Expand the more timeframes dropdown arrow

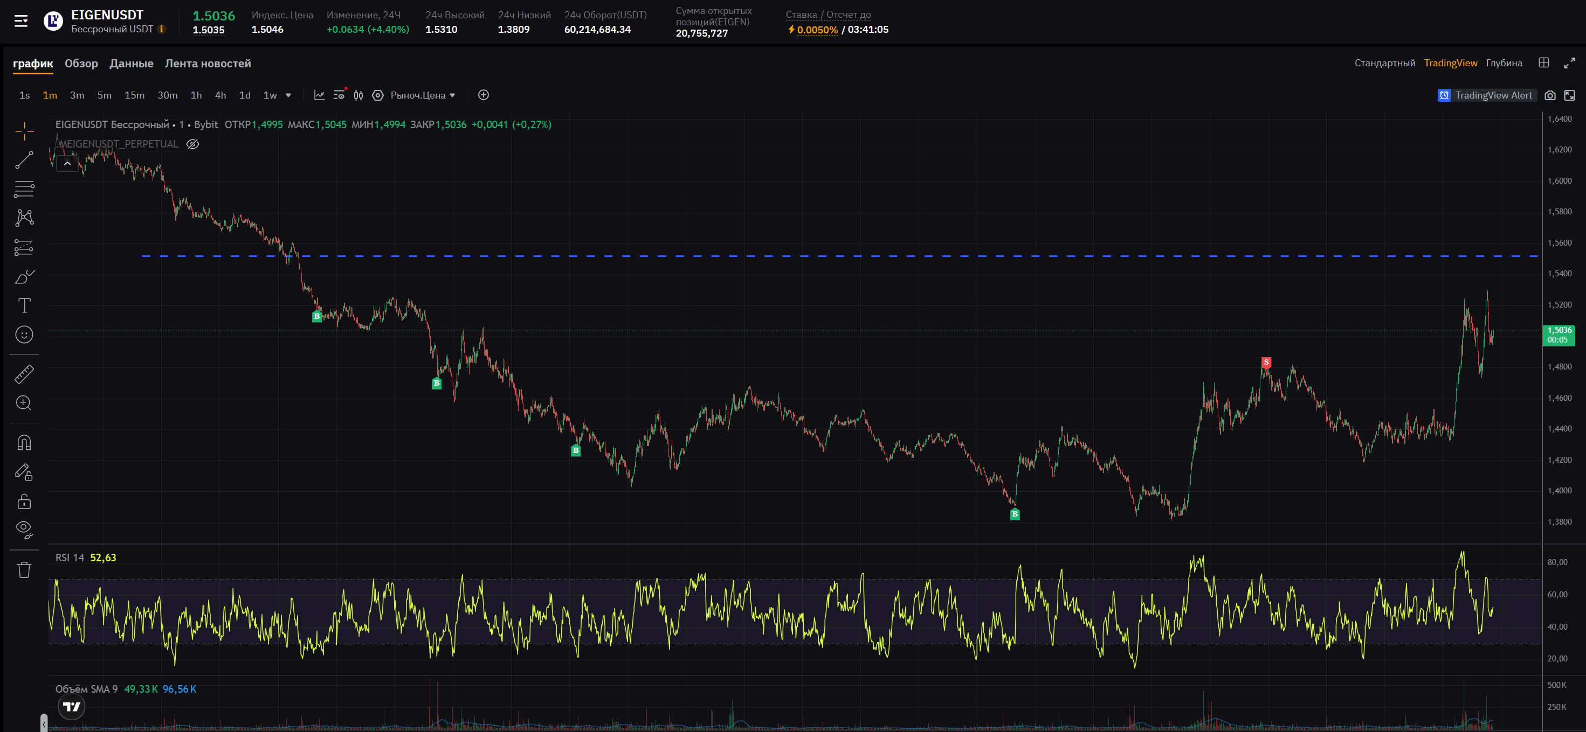(x=288, y=95)
